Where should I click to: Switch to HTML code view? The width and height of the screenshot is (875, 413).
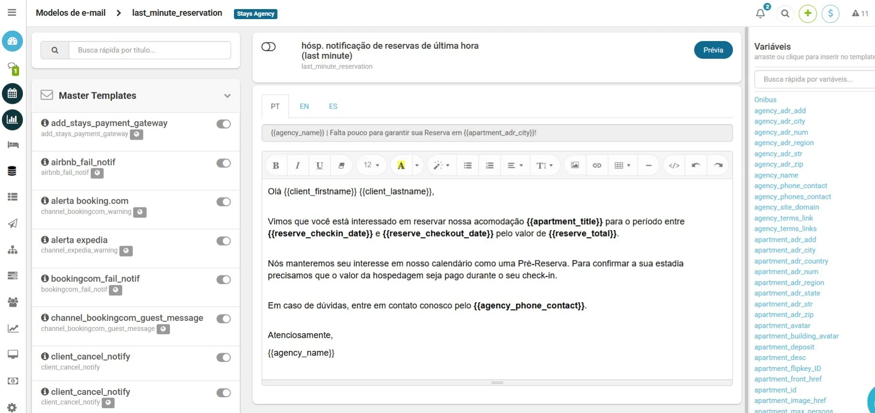(674, 165)
